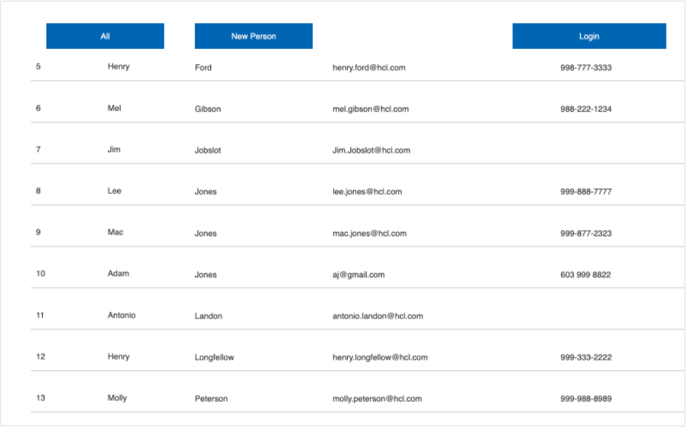The height and width of the screenshot is (427, 686).
Task: Click the Login button
Action: [x=590, y=36]
